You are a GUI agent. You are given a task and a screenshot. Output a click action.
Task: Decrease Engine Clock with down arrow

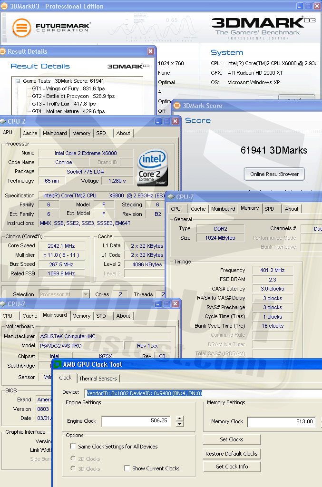180,424
